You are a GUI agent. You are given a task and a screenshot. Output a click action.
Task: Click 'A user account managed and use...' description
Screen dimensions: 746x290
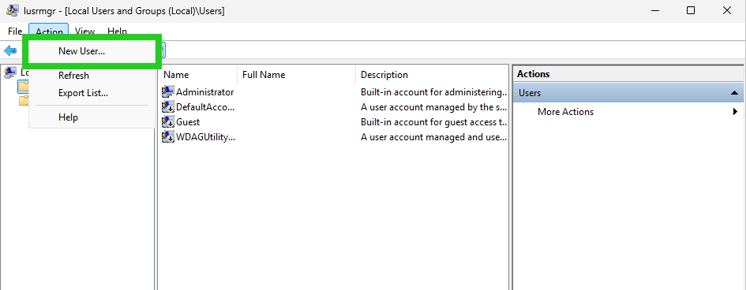coord(433,137)
